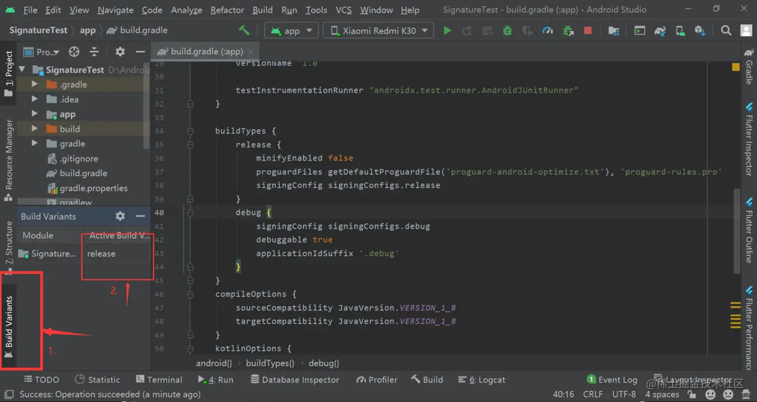The height and width of the screenshot is (402, 757).
Task: Click the UTF-8 encoding in status bar
Action: tap(624, 395)
